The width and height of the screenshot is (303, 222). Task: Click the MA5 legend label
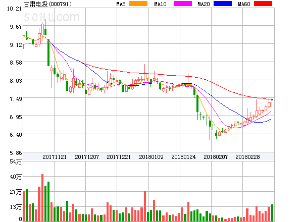tap(121, 4)
